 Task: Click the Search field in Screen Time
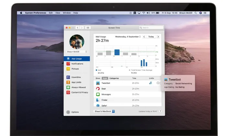click(151, 28)
